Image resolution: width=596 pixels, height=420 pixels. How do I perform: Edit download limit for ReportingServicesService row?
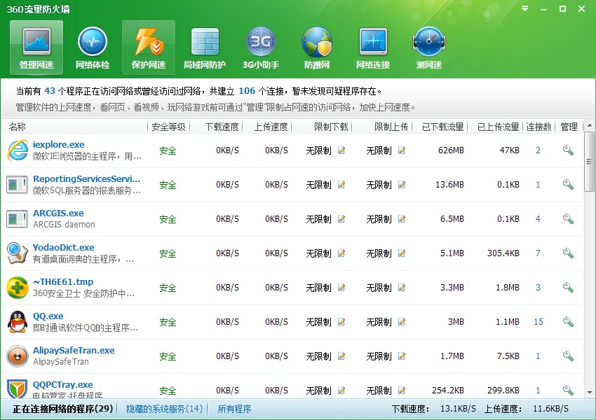click(341, 184)
